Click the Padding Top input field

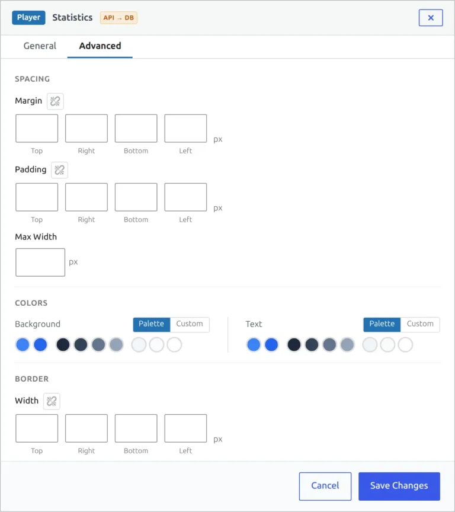[37, 197]
